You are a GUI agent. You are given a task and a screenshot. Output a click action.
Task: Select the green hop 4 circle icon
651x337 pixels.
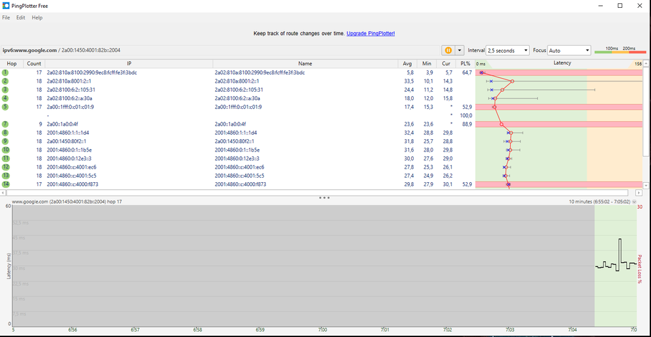5,98
